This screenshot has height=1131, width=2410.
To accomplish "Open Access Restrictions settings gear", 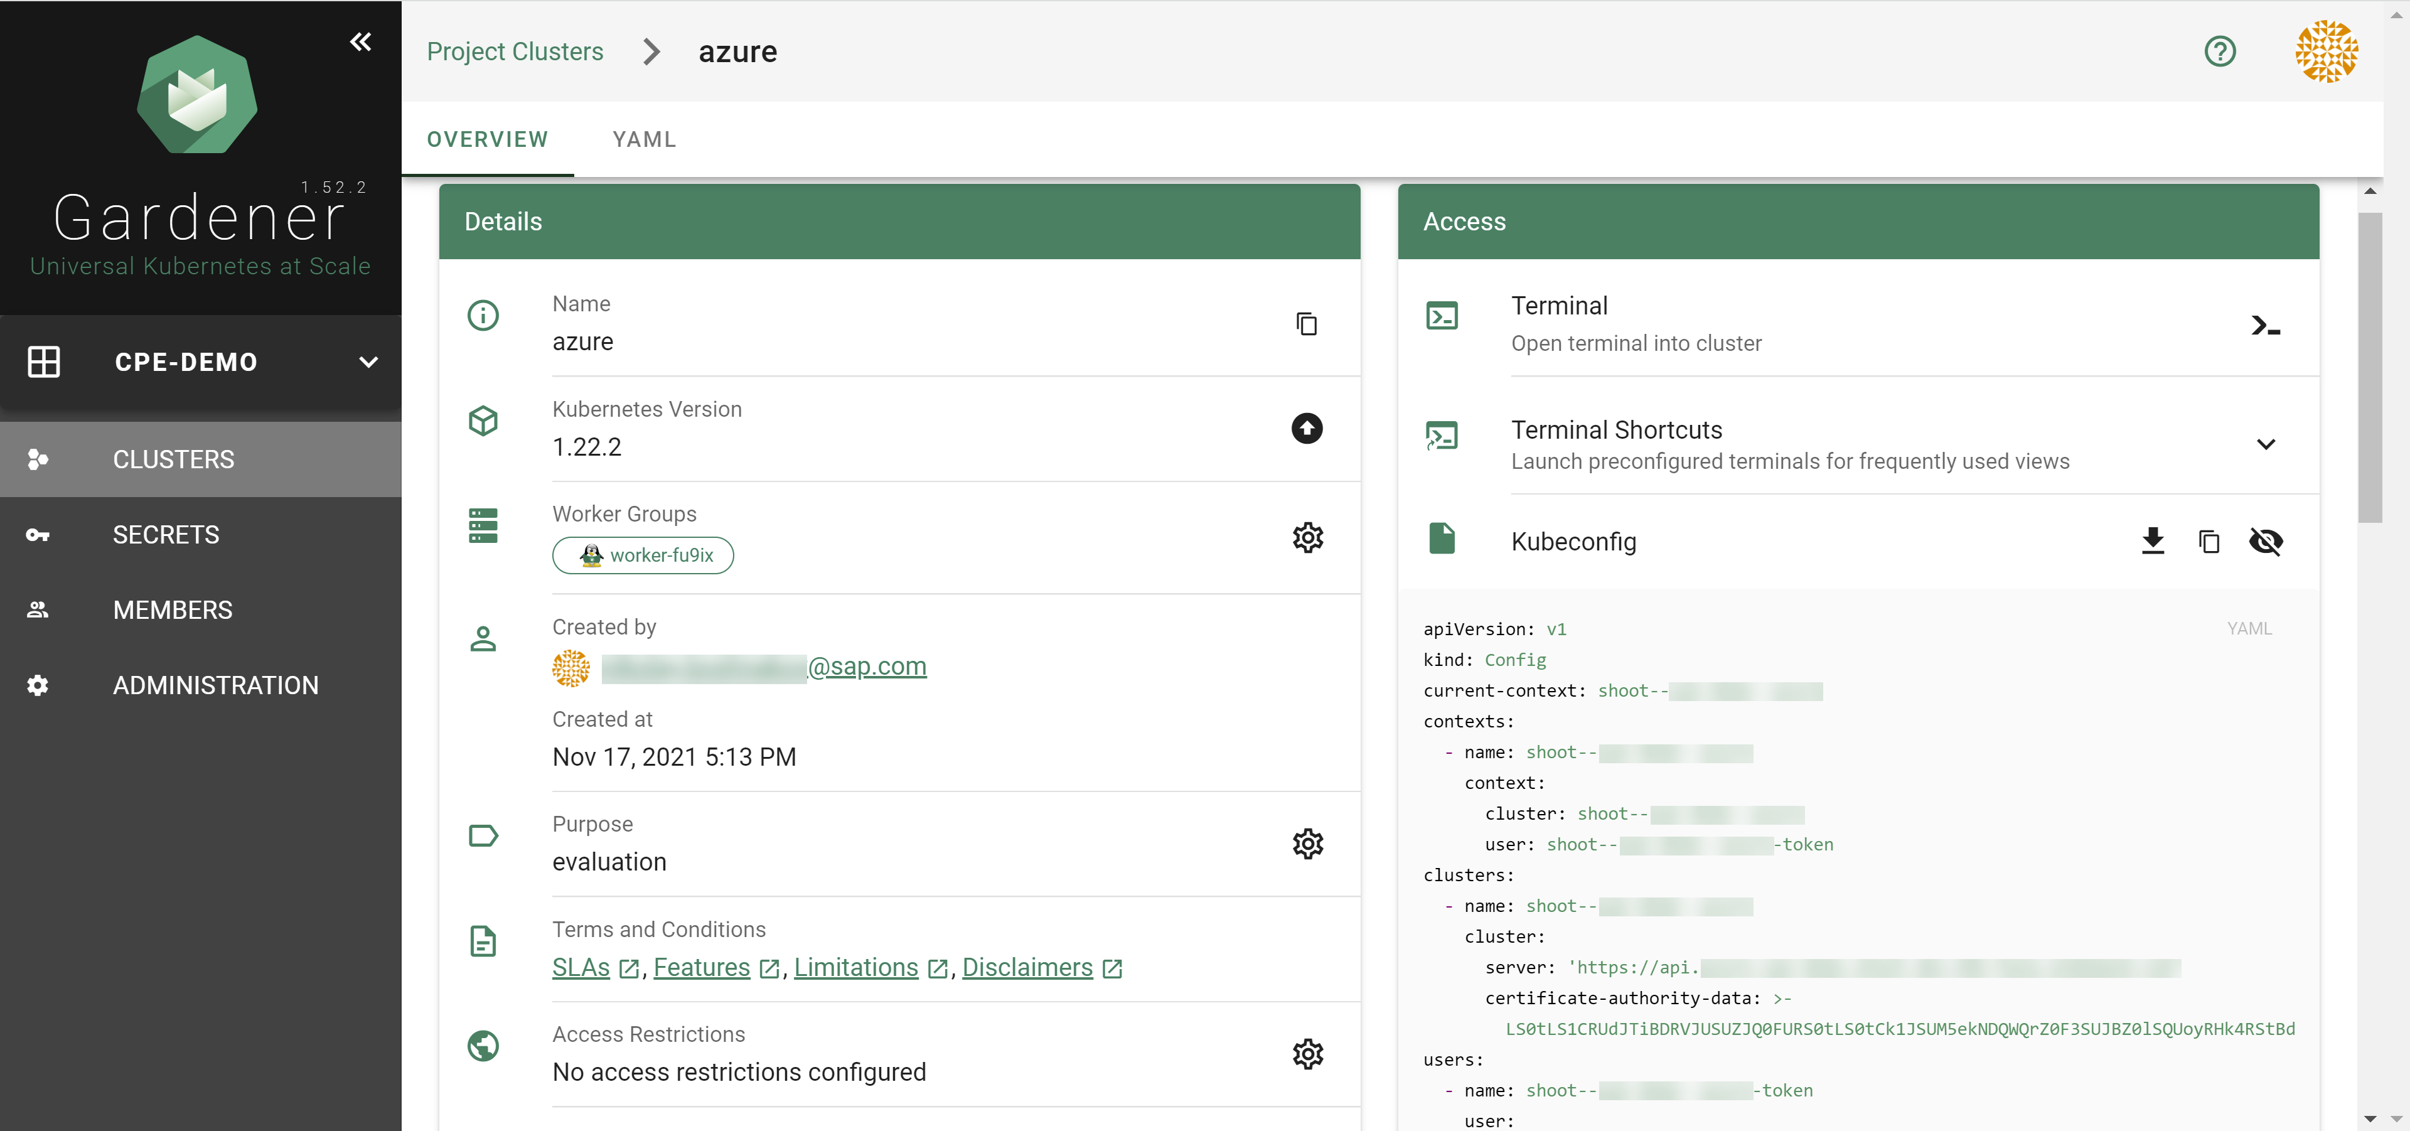I will [1307, 1053].
